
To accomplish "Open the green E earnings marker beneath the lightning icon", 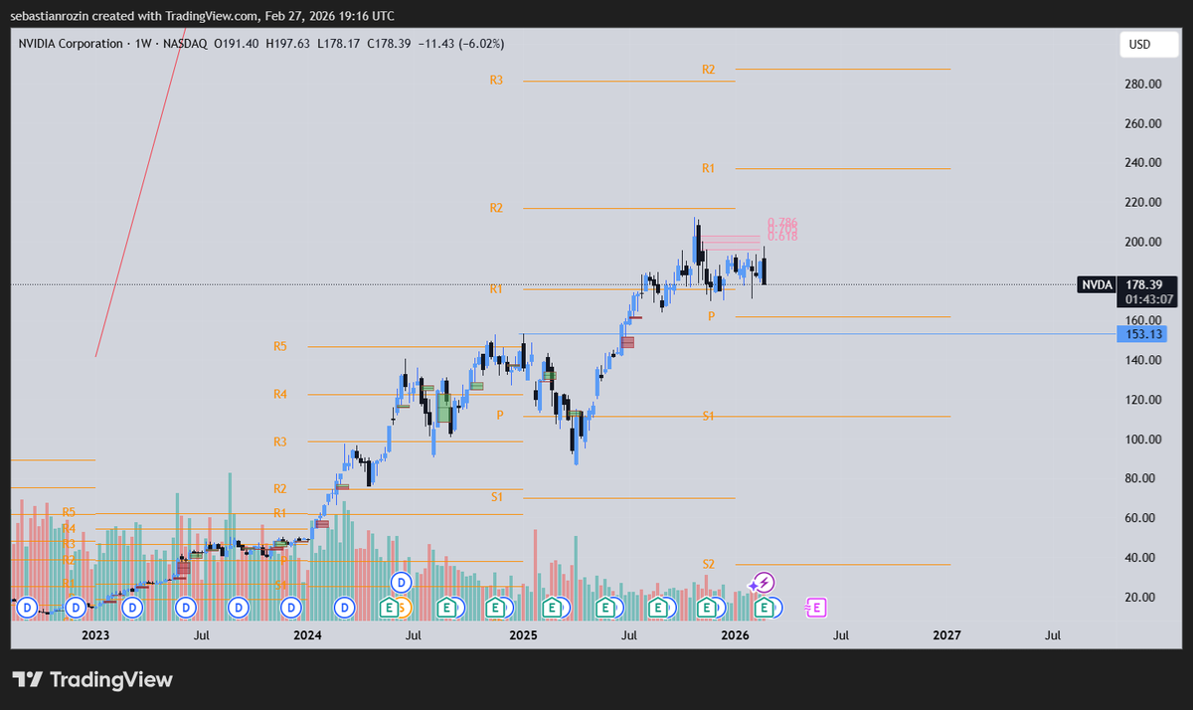I will (x=765, y=607).
